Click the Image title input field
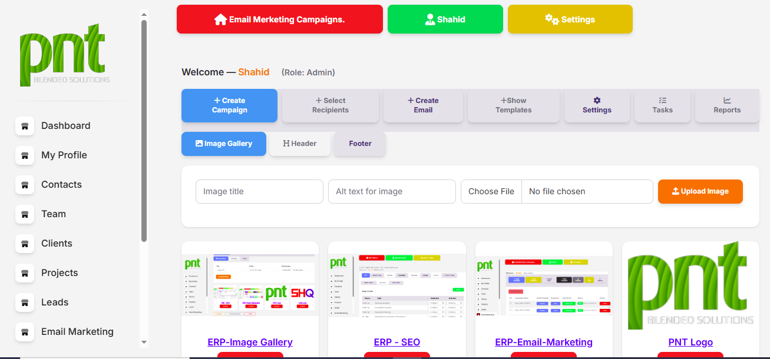Image resolution: width=770 pixels, height=359 pixels. (259, 192)
